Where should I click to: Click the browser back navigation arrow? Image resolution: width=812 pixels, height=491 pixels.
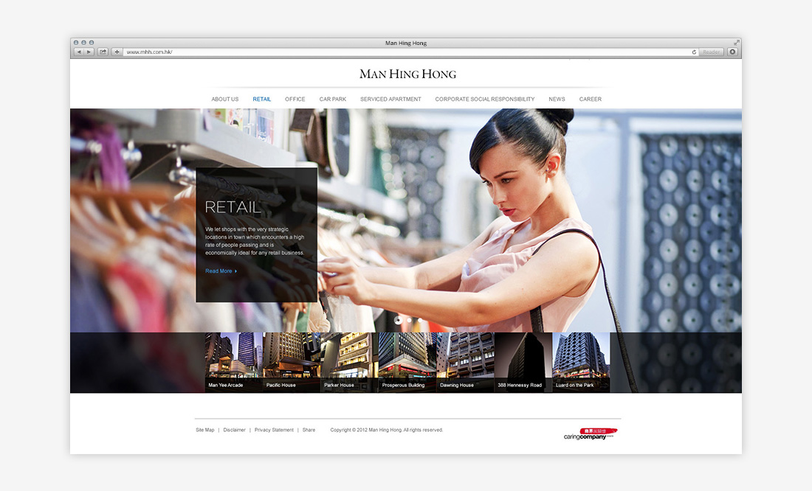(80, 52)
